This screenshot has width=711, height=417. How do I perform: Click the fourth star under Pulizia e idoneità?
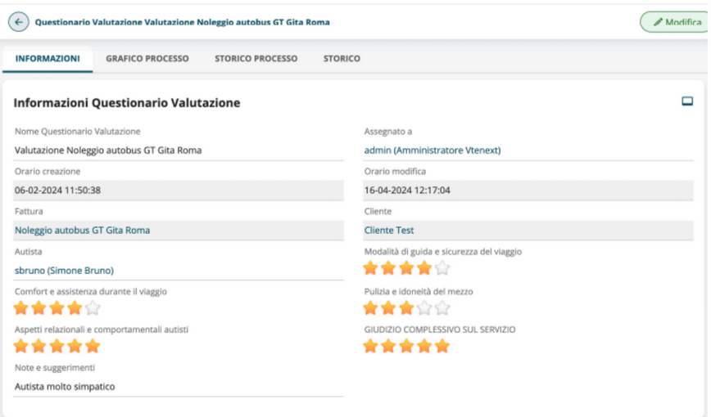click(x=424, y=308)
